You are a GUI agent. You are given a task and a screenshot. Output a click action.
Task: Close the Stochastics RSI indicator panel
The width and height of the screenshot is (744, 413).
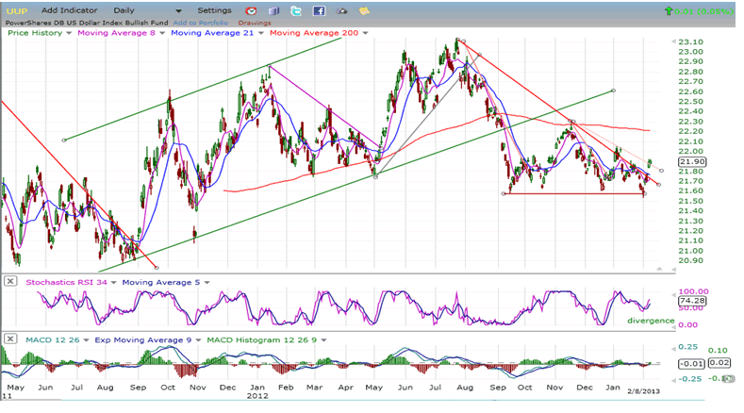coord(8,281)
